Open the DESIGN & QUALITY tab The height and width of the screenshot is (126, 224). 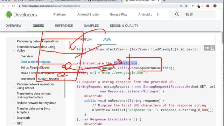124,26
